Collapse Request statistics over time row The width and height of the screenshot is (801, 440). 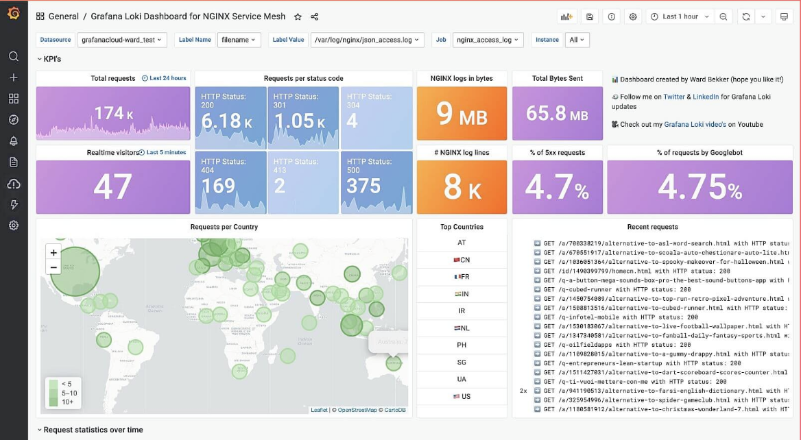click(x=90, y=430)
